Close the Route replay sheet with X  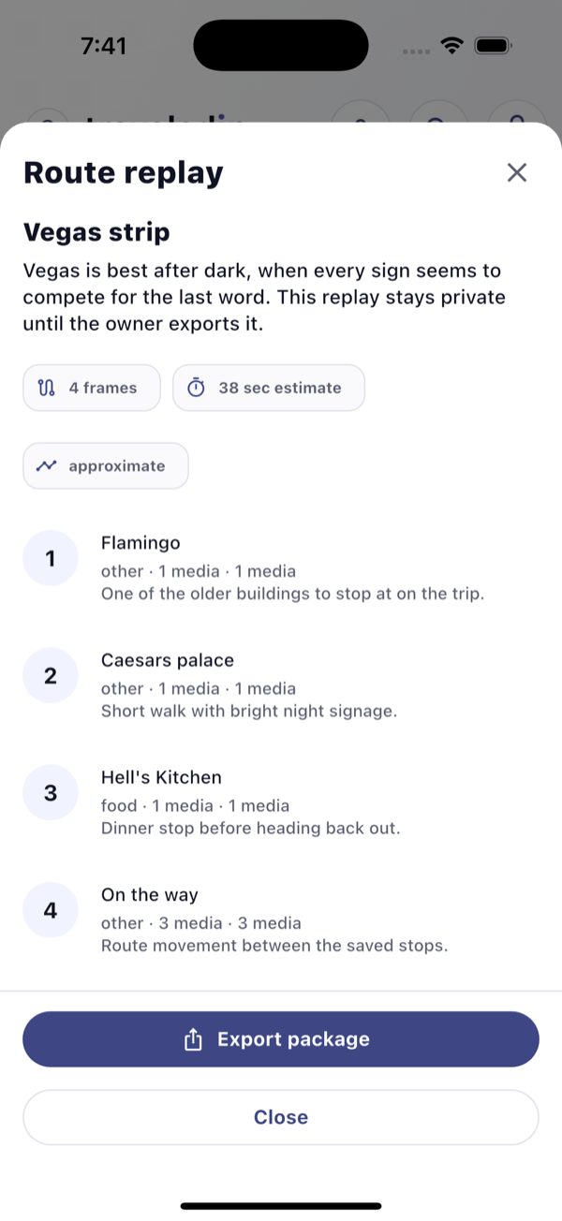click(x=517, y=172)
